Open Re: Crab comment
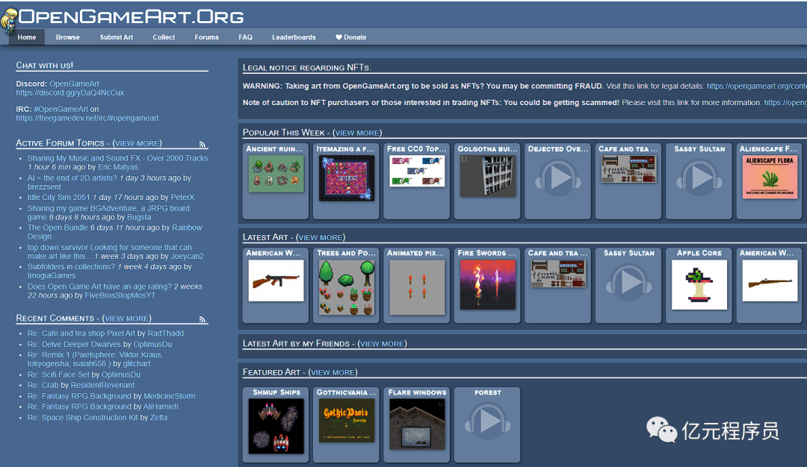Viewport: 807px width, 467px height. (43, 385)
